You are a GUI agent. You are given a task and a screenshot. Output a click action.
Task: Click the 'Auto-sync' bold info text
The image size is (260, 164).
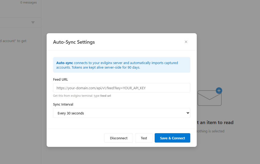click(65, 63)
